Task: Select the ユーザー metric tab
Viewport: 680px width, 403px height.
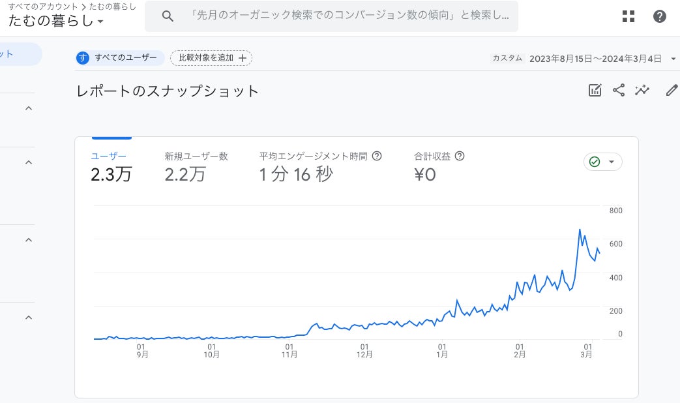Action: (x=111, y=166)
